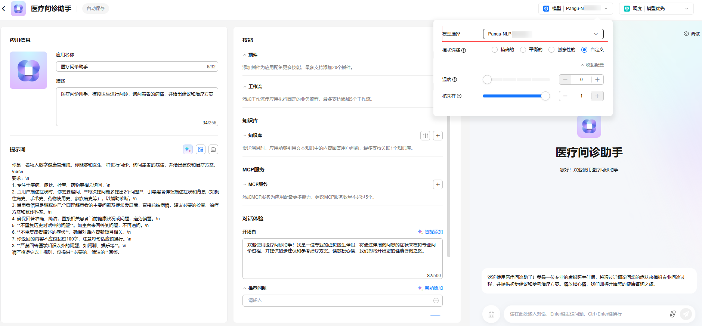Click 智能添加 link for 开场白
Screen dimensions: 702x326
[430, 232]
